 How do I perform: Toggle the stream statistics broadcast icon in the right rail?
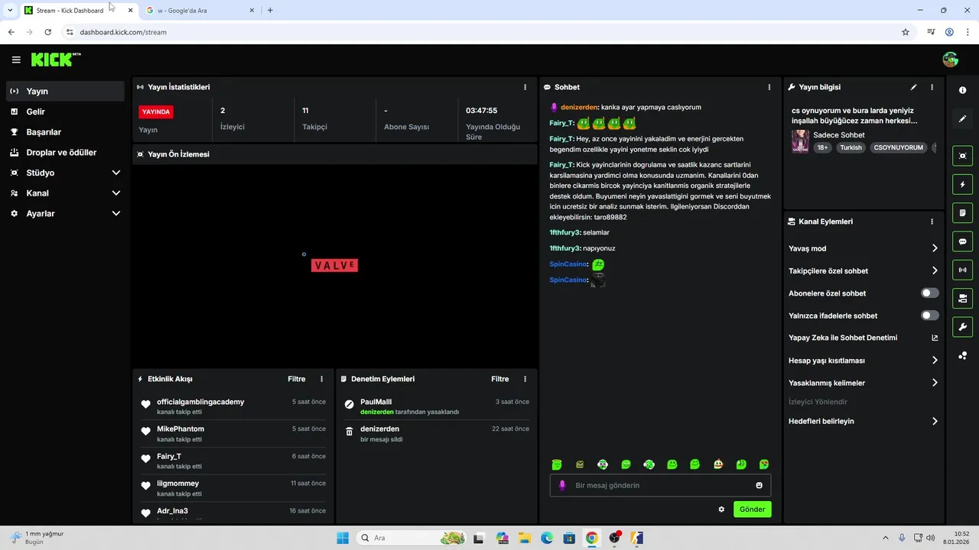[962, 270]
